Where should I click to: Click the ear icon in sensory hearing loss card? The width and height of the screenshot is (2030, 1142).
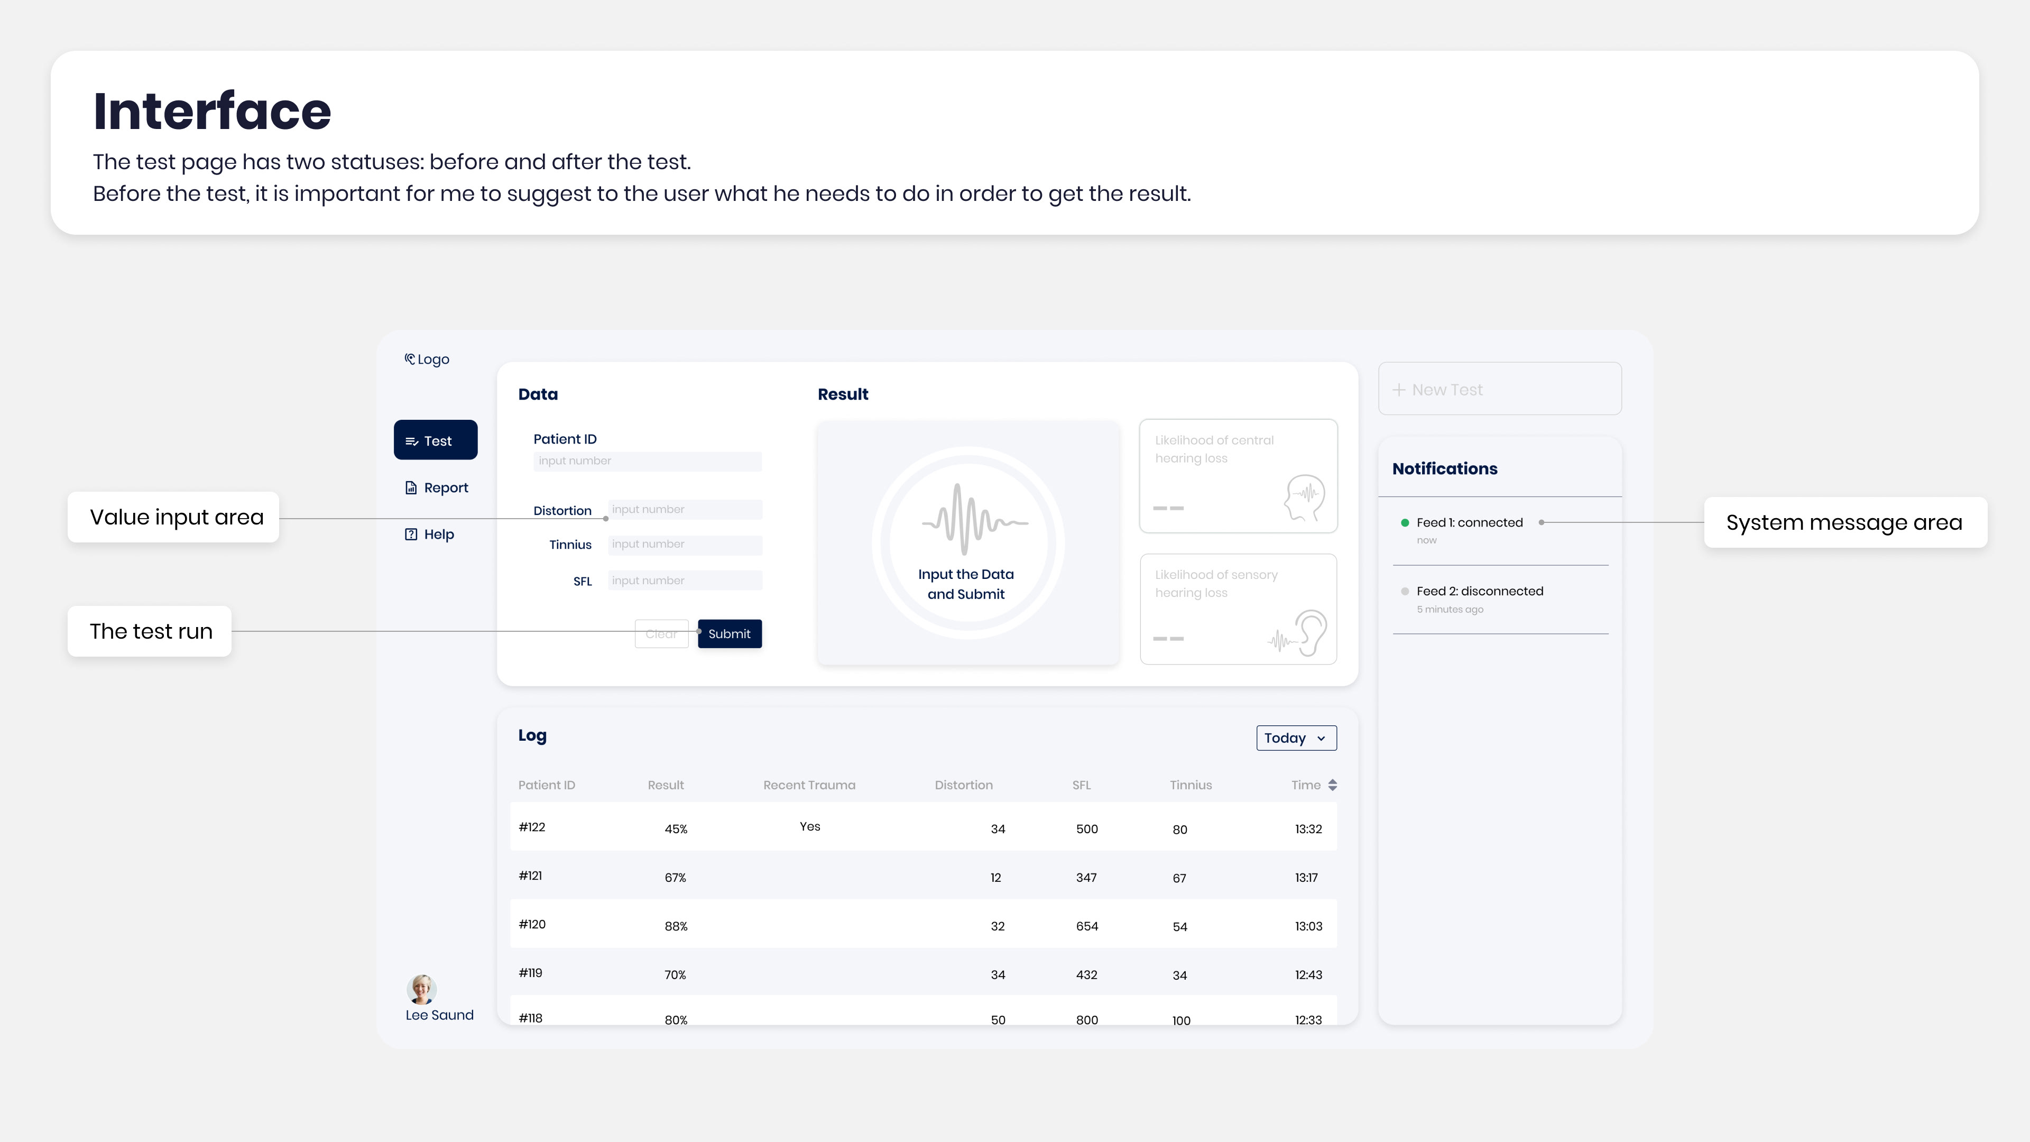click(1311, 632)
